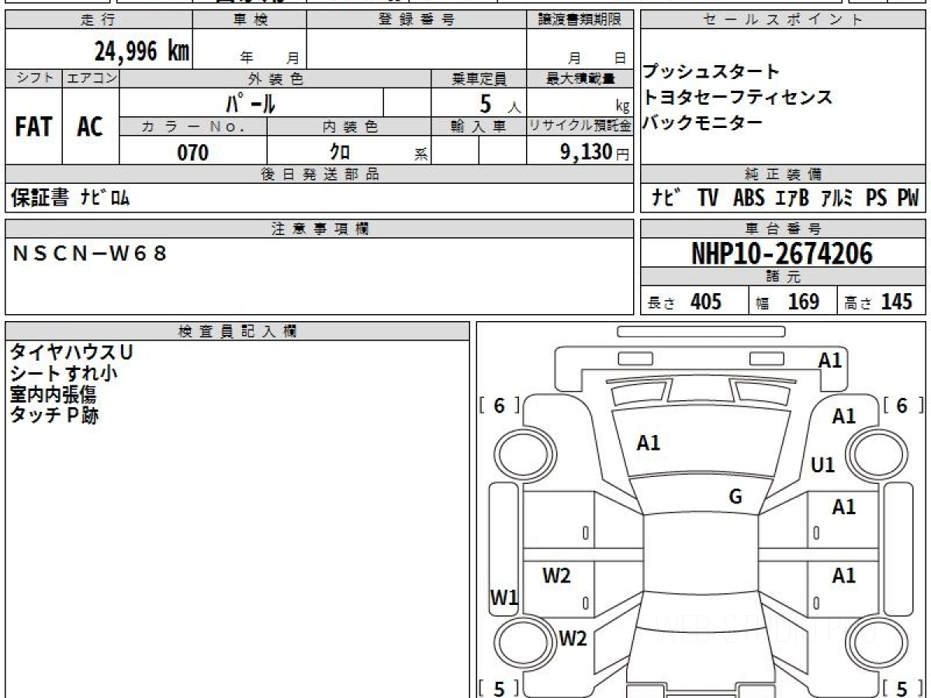Click the タッチP跡 inspector note

pos(54,415)
